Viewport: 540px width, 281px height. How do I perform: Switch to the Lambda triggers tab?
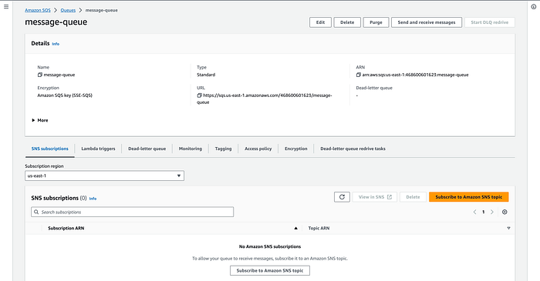(x=98, y=149)
